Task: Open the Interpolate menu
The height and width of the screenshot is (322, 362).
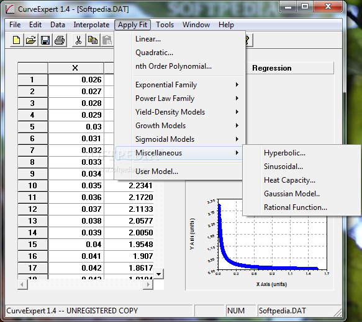Action: click(x=91, y=25)
